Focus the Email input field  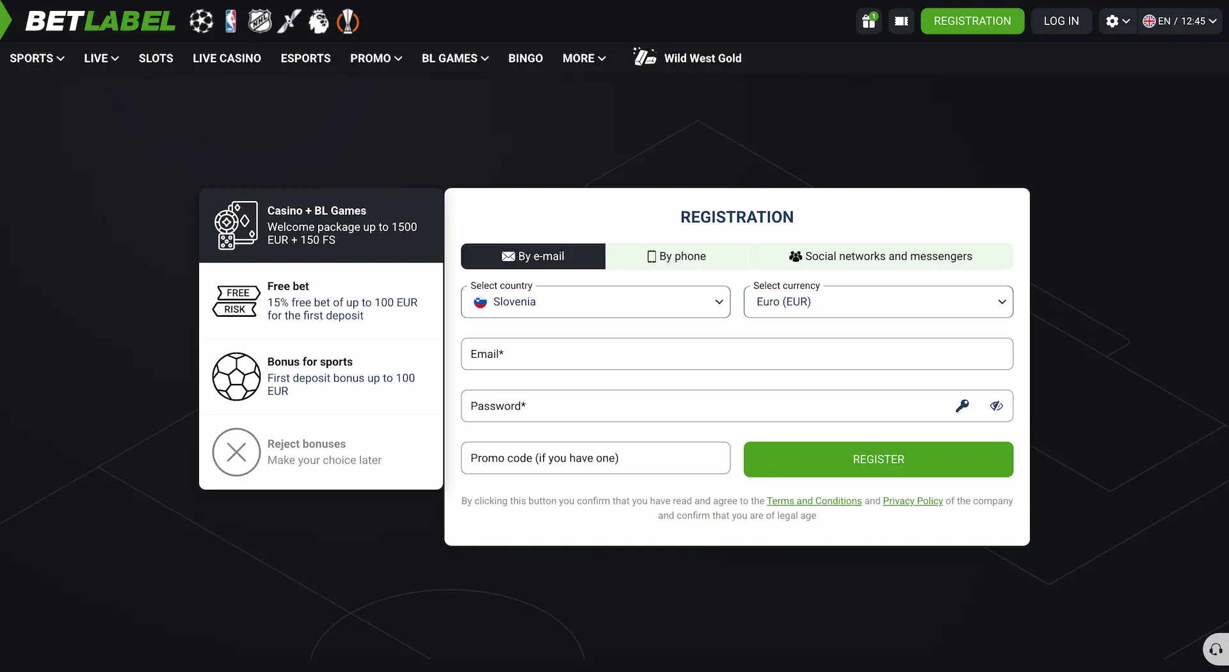pyautogui.click(x=737, y=354)
